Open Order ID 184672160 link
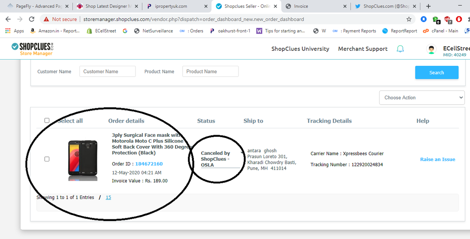The width and height of the screenshot is (470, 239). tap(148, 164)
